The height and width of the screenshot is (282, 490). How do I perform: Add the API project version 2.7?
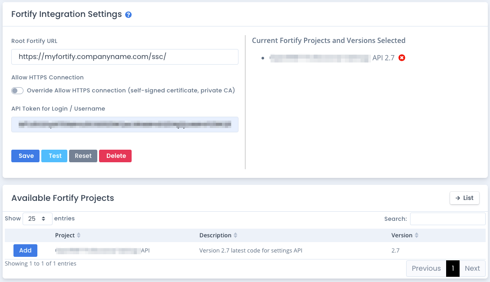coord(25,250)
